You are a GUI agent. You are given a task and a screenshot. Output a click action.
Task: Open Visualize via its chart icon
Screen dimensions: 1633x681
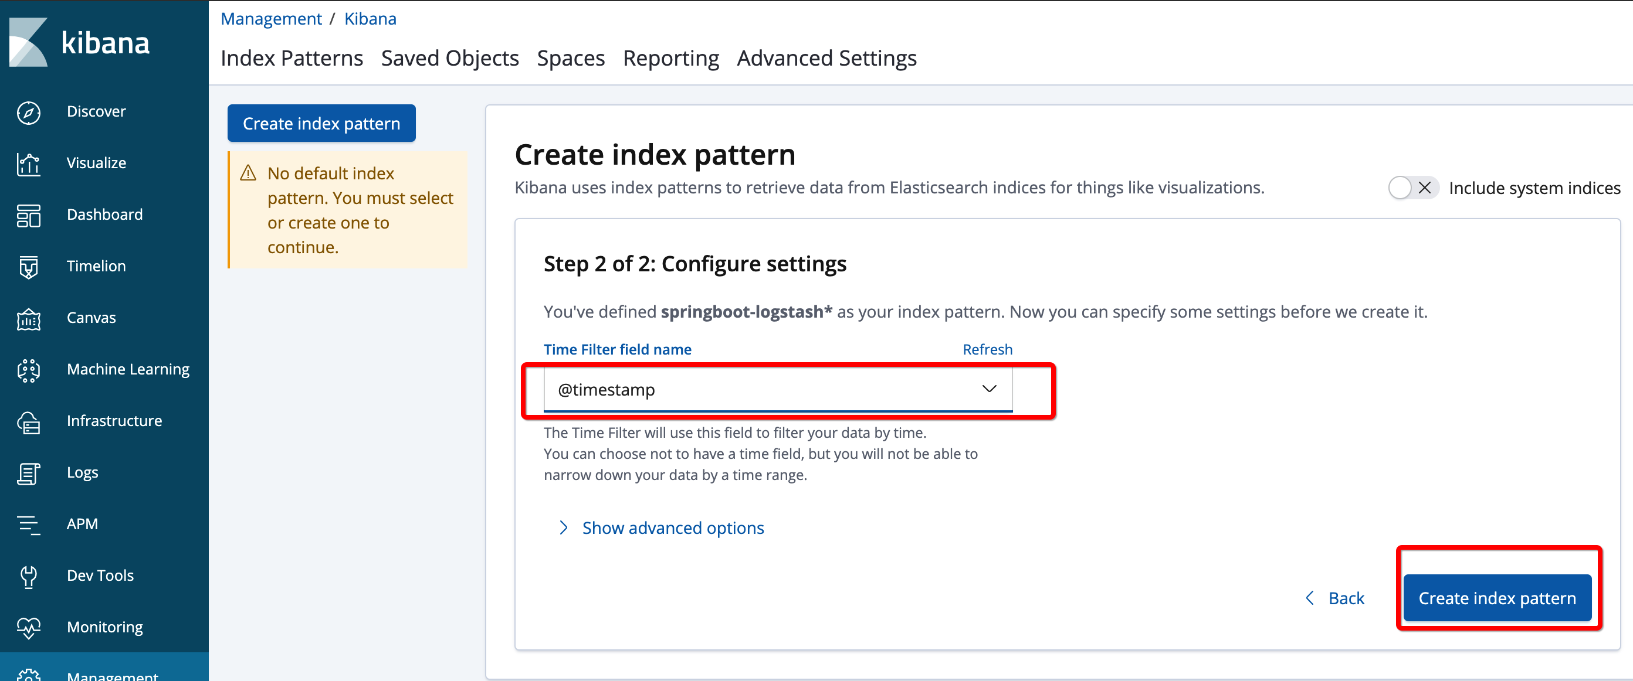pyautogui.click(x=29, y=164)
